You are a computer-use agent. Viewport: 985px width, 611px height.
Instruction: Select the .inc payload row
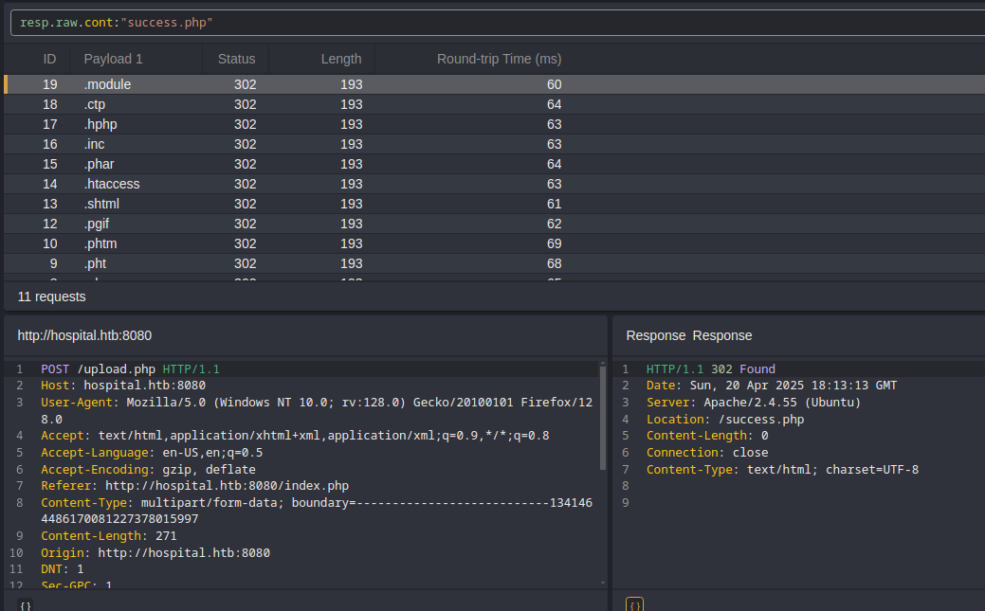pos(494,144)
